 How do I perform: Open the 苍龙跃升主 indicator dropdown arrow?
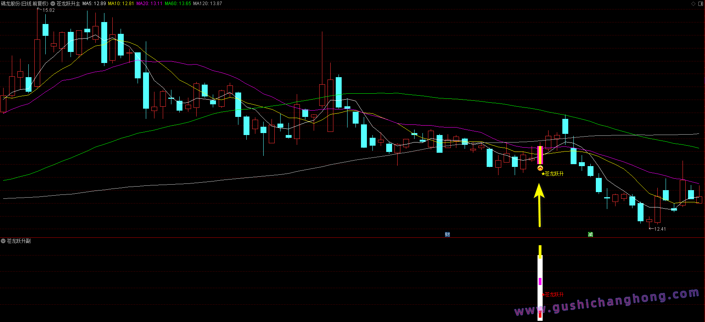coord(53,4)
